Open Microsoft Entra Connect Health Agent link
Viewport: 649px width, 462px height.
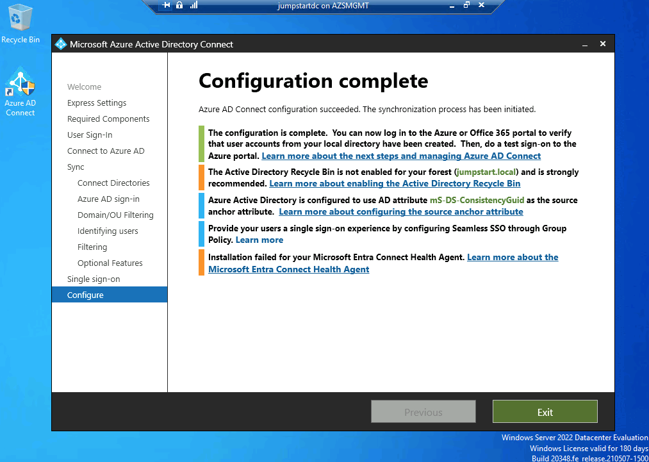coord(383,263)
